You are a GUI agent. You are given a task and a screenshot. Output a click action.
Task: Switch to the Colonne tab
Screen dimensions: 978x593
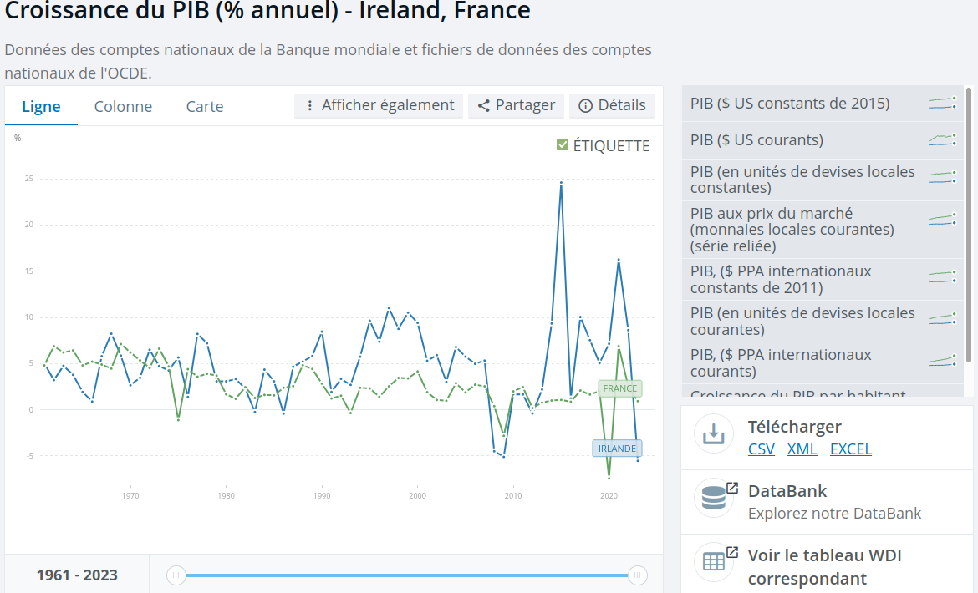point(123,107)
